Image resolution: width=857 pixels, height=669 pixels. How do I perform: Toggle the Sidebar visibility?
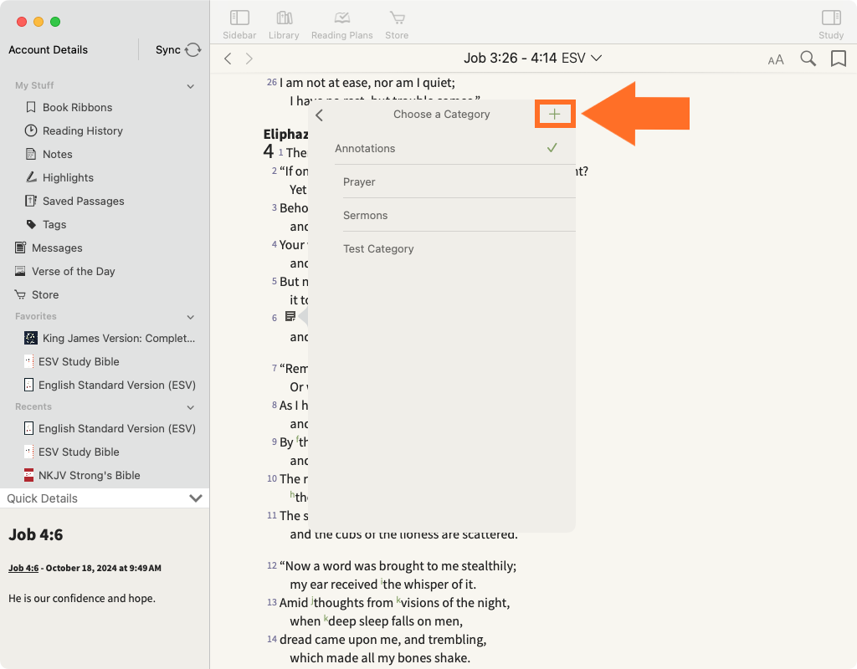point(239,24)
